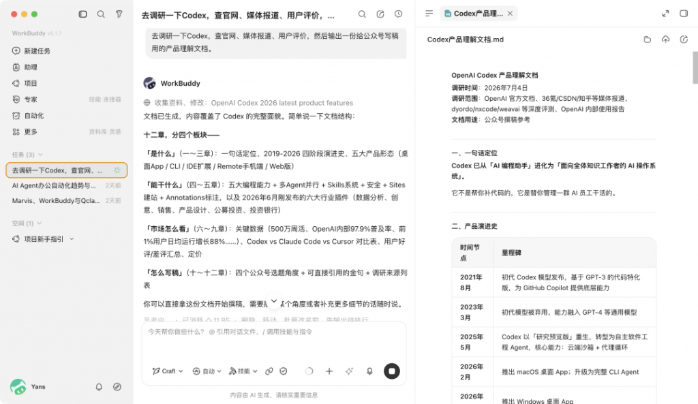Click the WorkBuddy title in sidebar
The height and width of the screenshot is (404, 698).
click(x=29, y=33)
